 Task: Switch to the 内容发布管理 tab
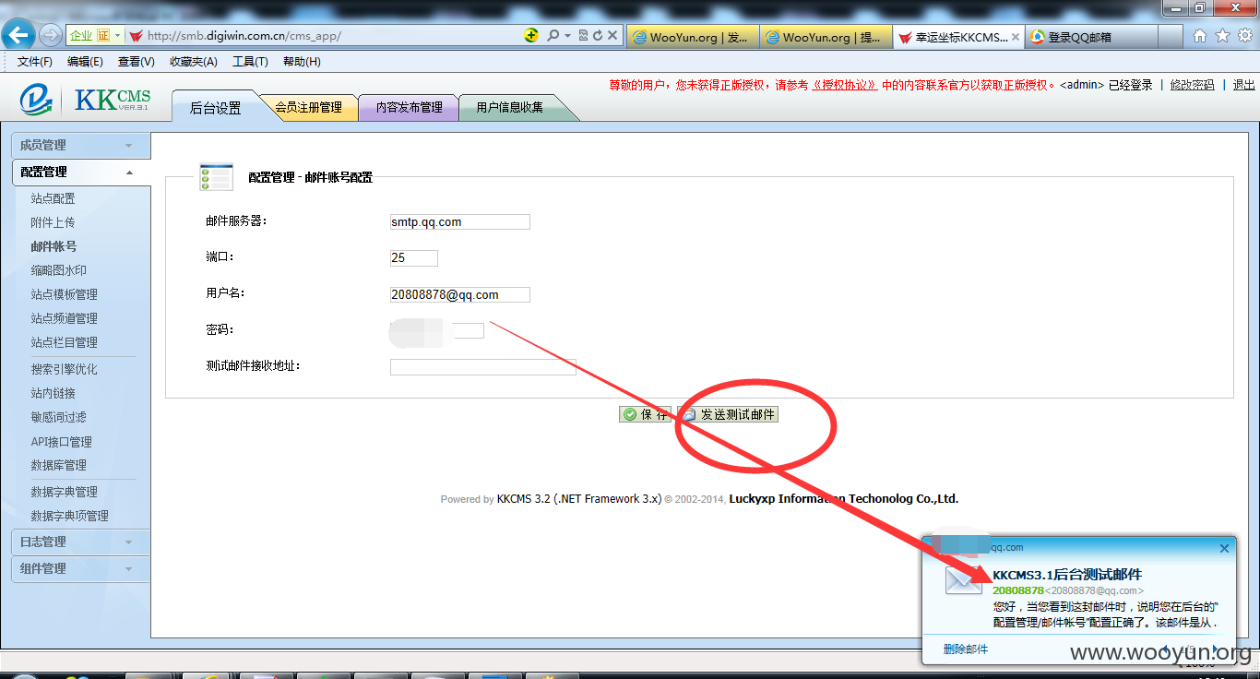click(x=409, y=107)
